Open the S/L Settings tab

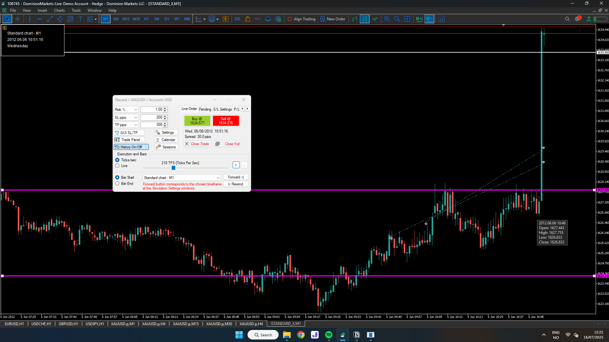222,109
